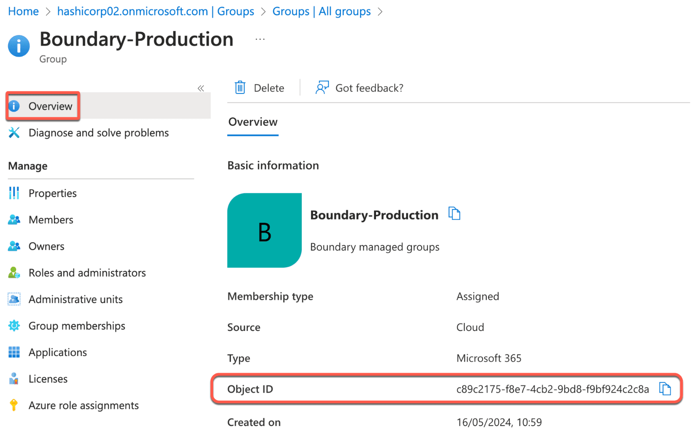Copy the Boundary-Production group name
Image resolution: width=698 pixels, height=437 pixels.
pos(455,213)
